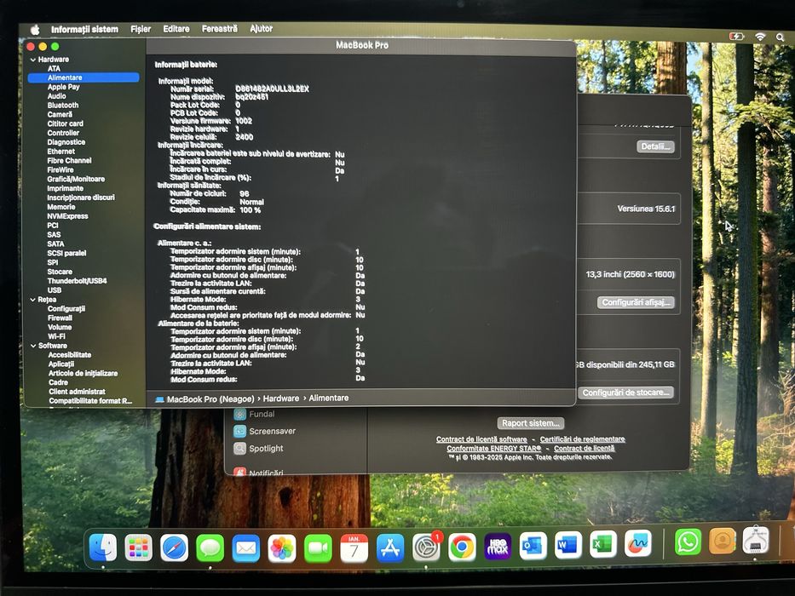The height and width of the screenshot is (596, 795).
Task: Select Alimentare in Hardware list
Action: [x=84, y=77]
